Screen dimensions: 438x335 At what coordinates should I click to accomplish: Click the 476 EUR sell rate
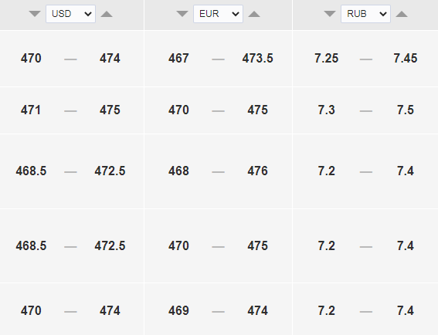257,171
